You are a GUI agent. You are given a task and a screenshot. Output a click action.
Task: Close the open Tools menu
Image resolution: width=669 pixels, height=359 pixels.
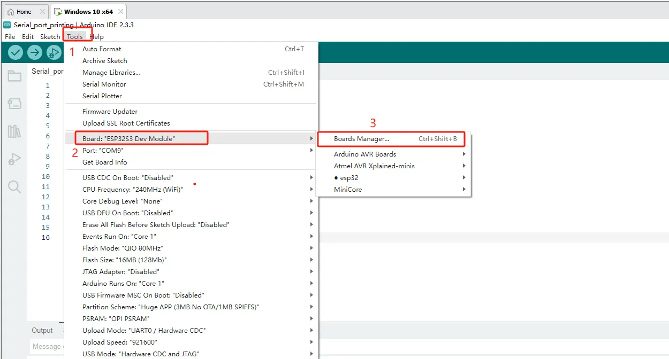point(75,36)
